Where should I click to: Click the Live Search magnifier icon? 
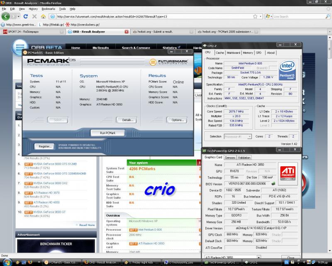click(x=327, y=16)
